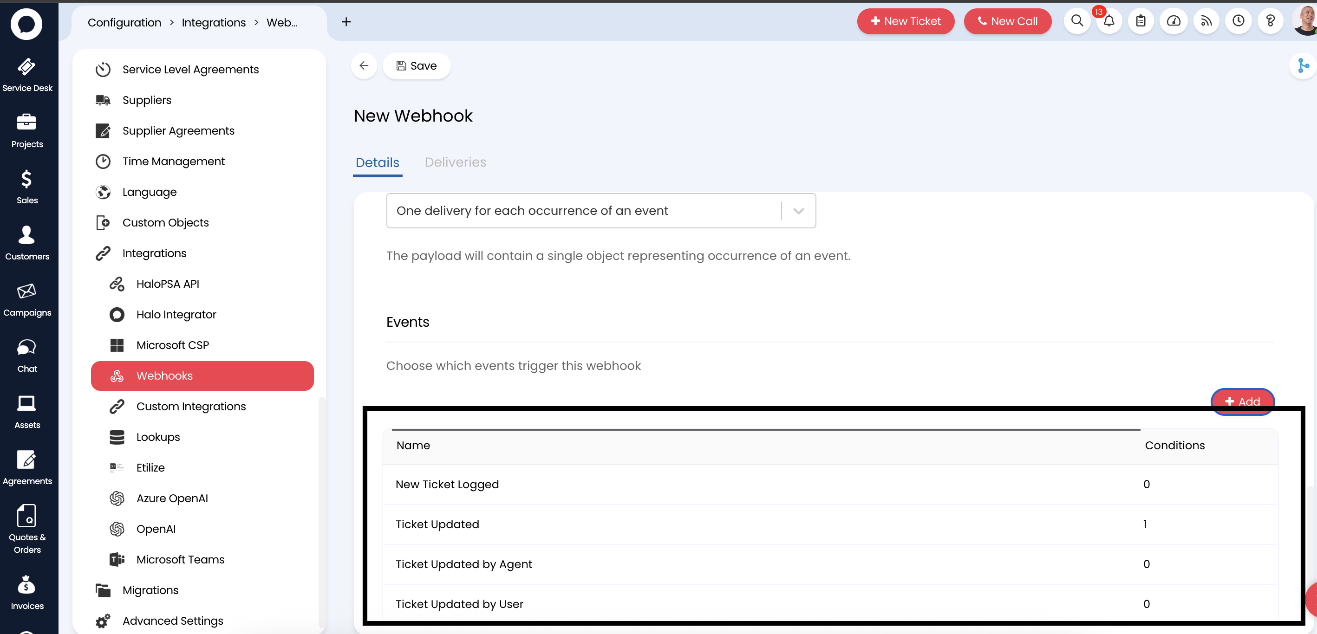Open the Azure OpenAI integration
The image size is (1317, 634).
pyautogui.click(x=172, y=498)
